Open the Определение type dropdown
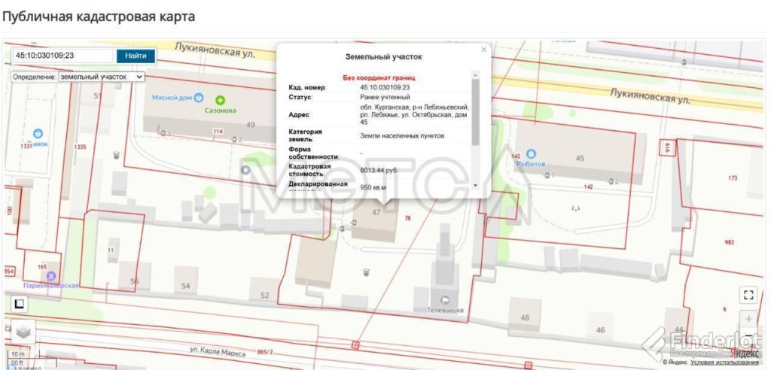 101,77
